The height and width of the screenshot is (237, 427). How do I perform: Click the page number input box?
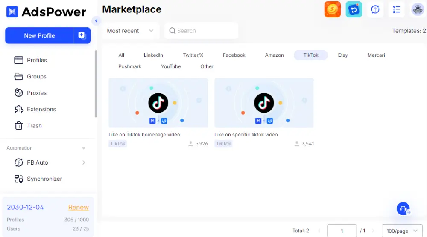[x=342, y=231]
